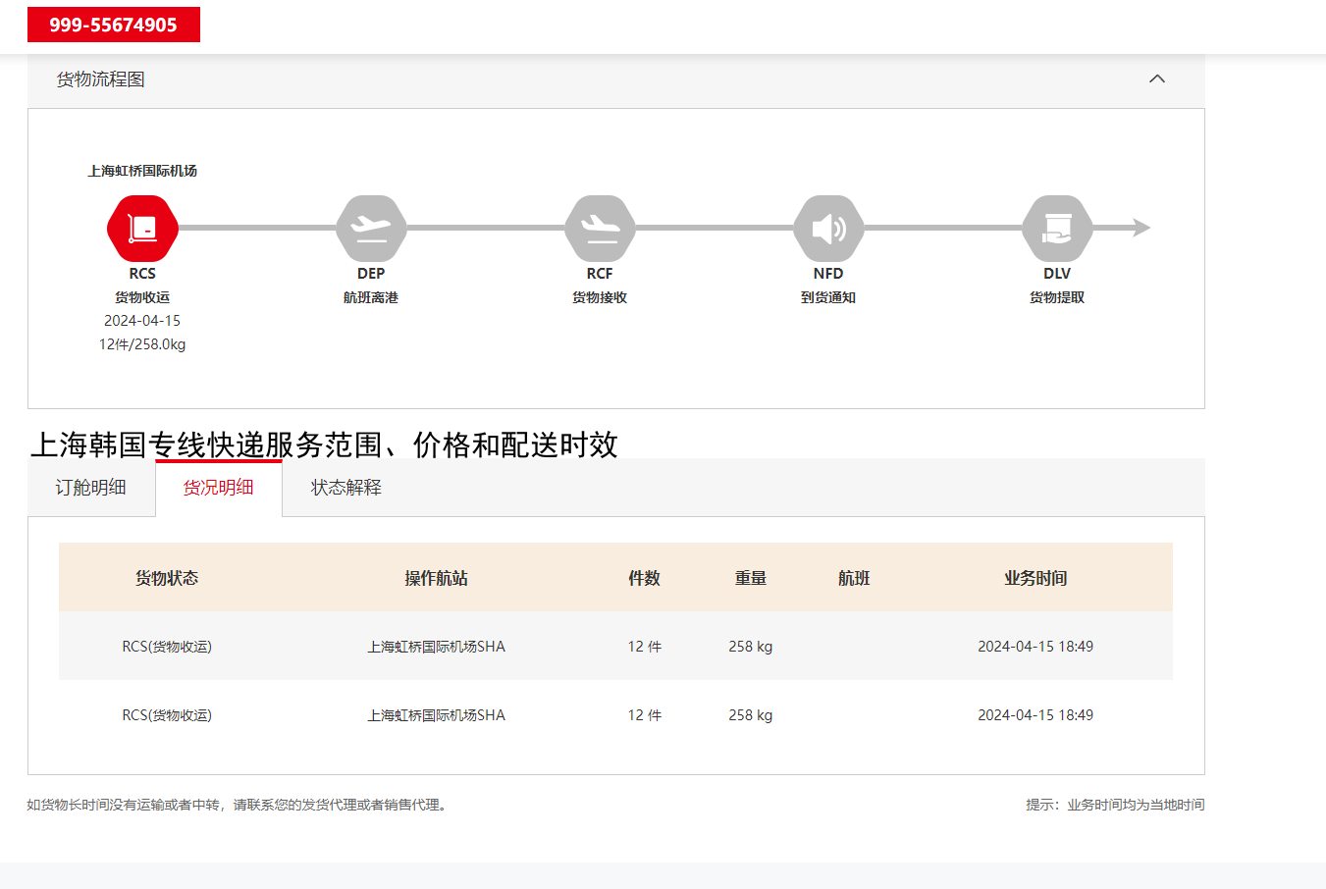Click the DLV cargo pickup icon
1326x889 pixels.
pos(1057,229)
